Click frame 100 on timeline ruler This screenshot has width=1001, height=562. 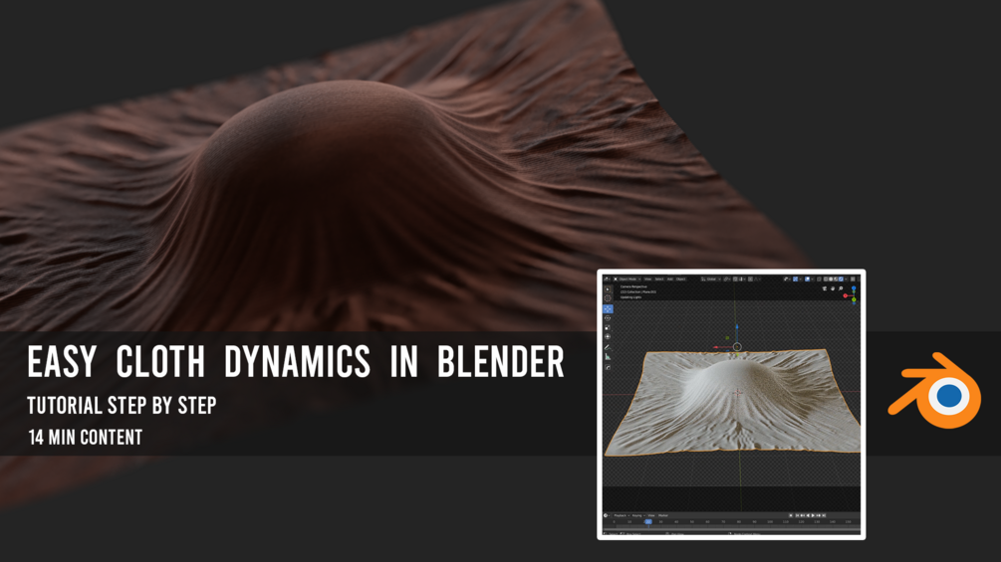pos(770,522)
